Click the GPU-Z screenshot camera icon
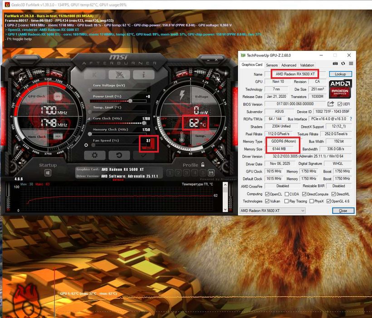372x318 pixels. (x=335, y=64)
